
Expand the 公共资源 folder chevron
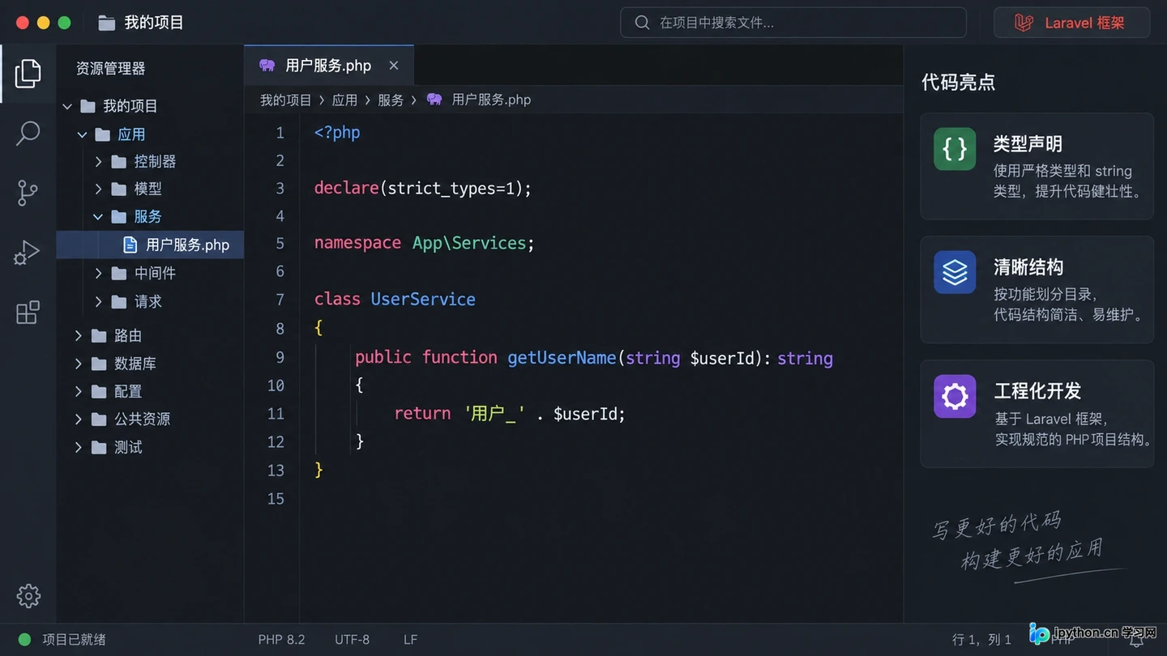(79, 419)
